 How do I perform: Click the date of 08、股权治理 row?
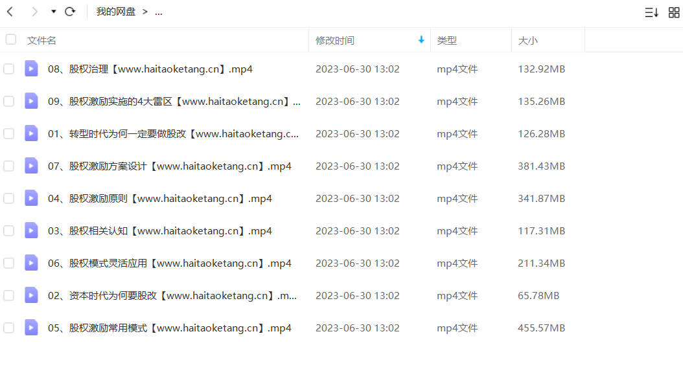[x=358, y=69]
